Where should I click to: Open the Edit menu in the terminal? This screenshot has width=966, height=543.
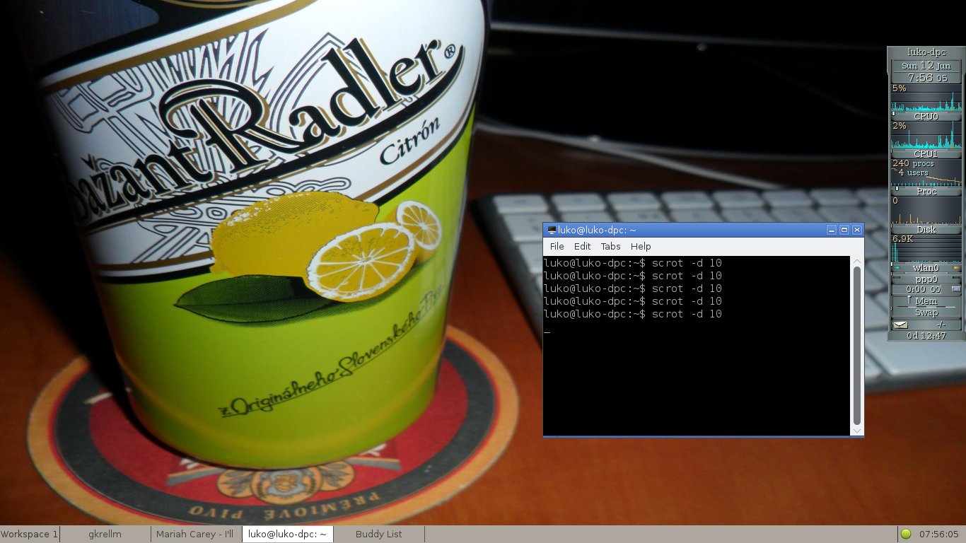tap(582, 246)
